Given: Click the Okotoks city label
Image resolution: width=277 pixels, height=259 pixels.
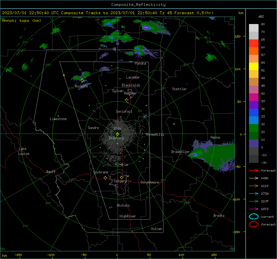Looking at the screenshot, I should point(123,205).
